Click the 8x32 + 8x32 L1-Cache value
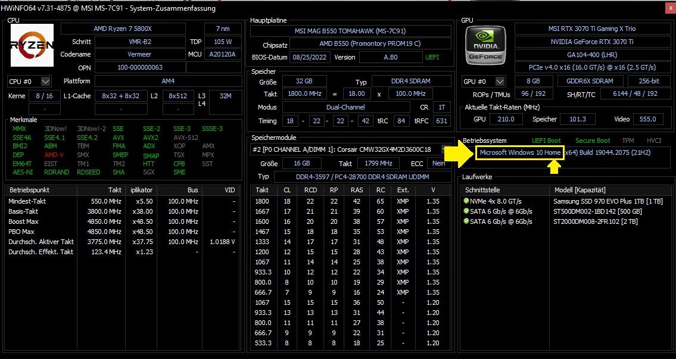 pyautogui.click(x=121, y=96)
